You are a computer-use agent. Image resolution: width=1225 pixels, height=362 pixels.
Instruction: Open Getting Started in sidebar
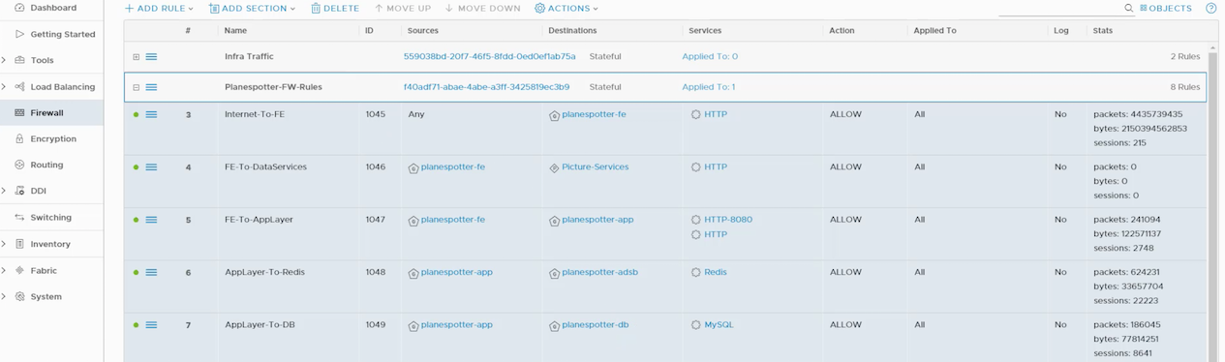coord(62,34)
